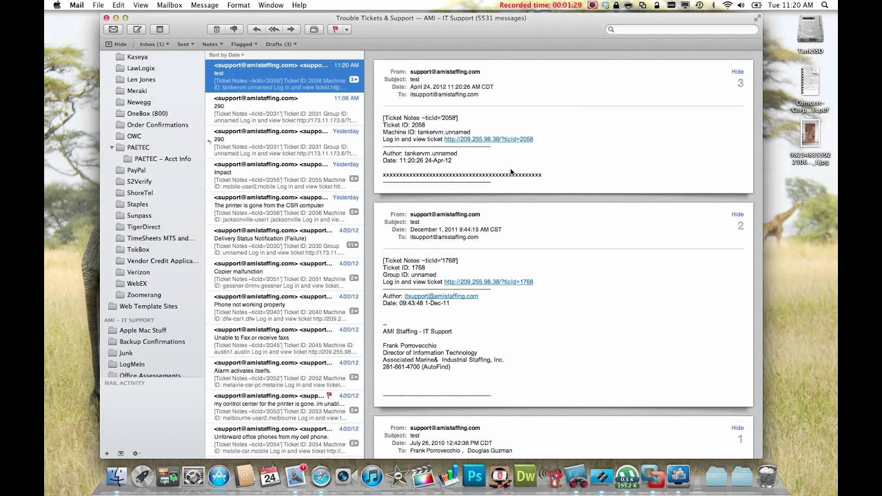882x496 pixels.
Task: Open the flag color dropdown arrow
Action: coord(347,30)
